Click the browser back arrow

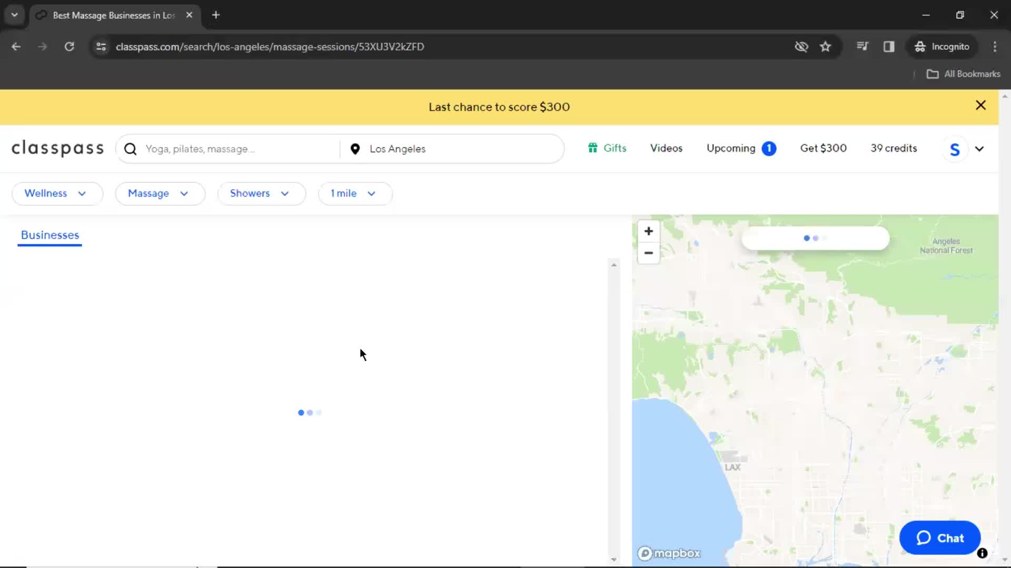[16, 47]
